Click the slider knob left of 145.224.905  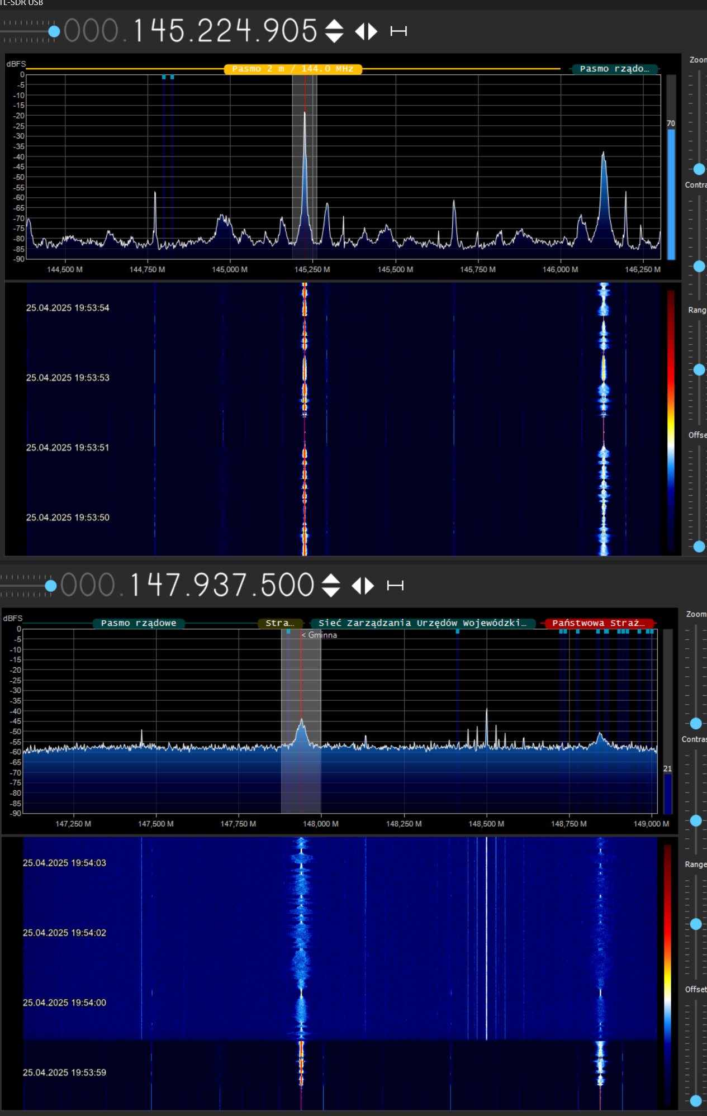pyautogui.click(x=54, y=31)
